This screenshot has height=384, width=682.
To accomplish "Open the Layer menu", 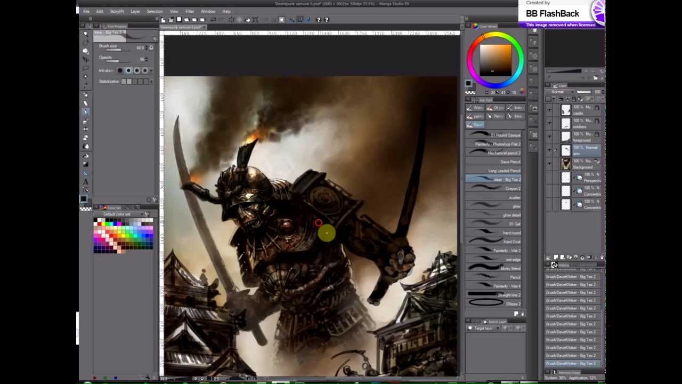I will [x=135, y=11].
